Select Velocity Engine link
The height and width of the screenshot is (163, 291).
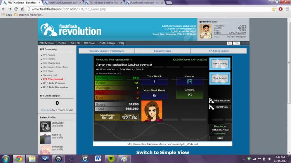99,51
